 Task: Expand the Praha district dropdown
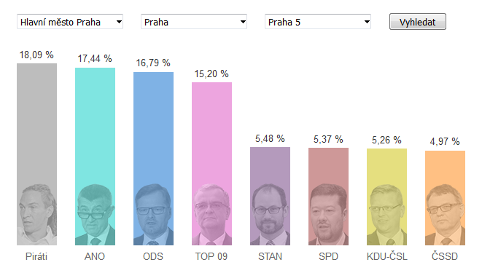point(194,21)
